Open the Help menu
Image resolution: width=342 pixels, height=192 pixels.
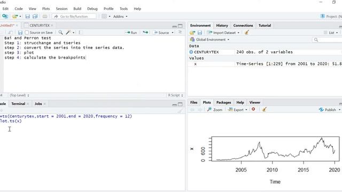tap(137, 9)
